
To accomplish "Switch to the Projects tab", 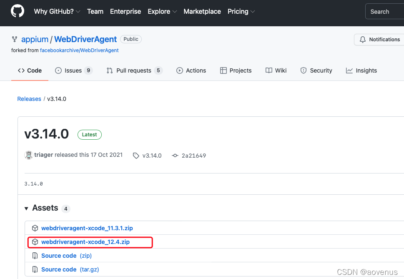I will click(236, 70).
